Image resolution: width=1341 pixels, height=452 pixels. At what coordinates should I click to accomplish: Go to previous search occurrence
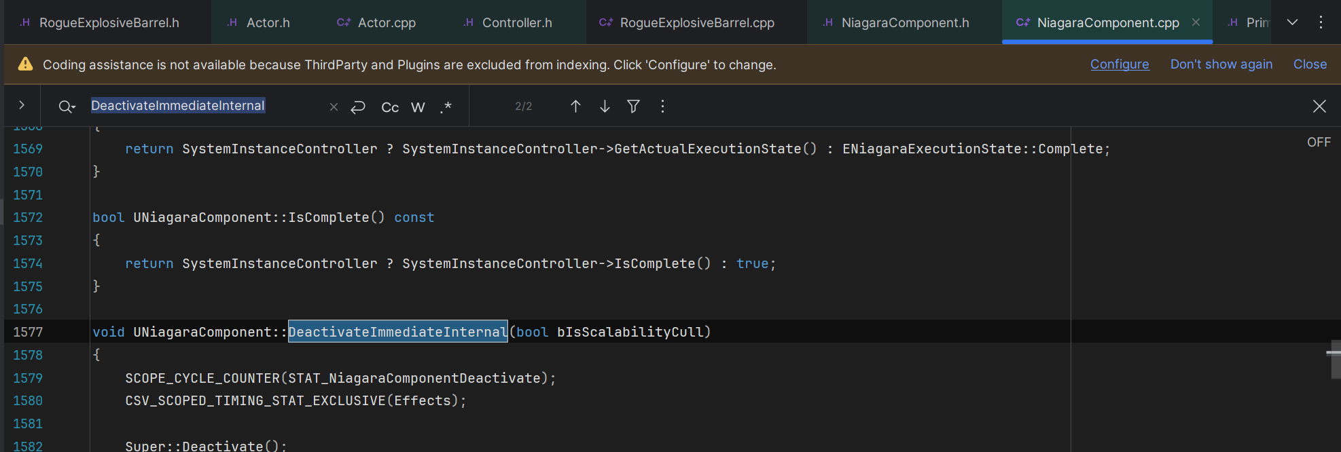coord(575,107)
